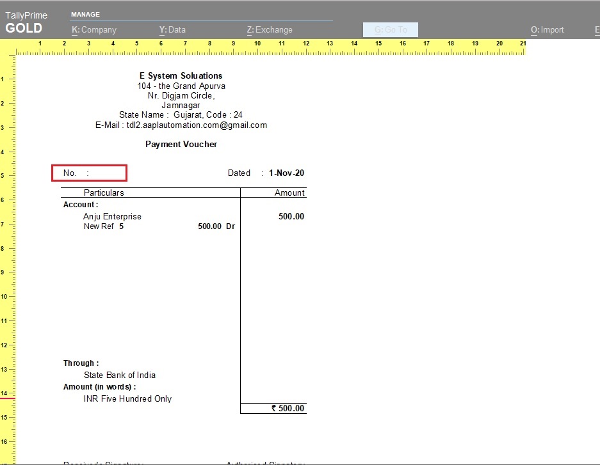This screenshot has height=465, width=600.
Task: Click the New Ref 5 bill reference line
Action: pos(104,226)
